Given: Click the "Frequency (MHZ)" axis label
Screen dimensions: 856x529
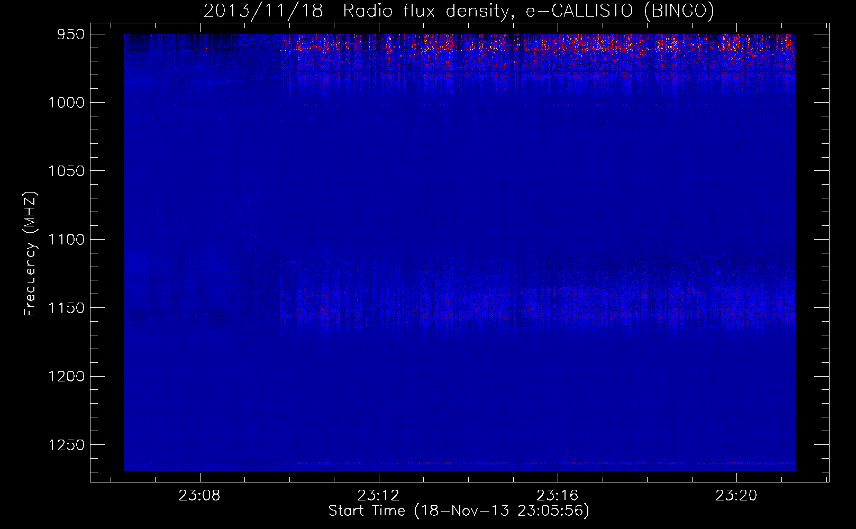Looking at the screenshot, I should click(30, 254).
